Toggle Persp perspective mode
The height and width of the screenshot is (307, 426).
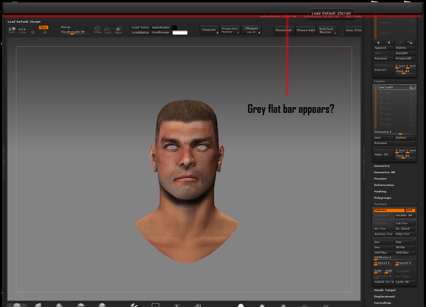(66, 27)
